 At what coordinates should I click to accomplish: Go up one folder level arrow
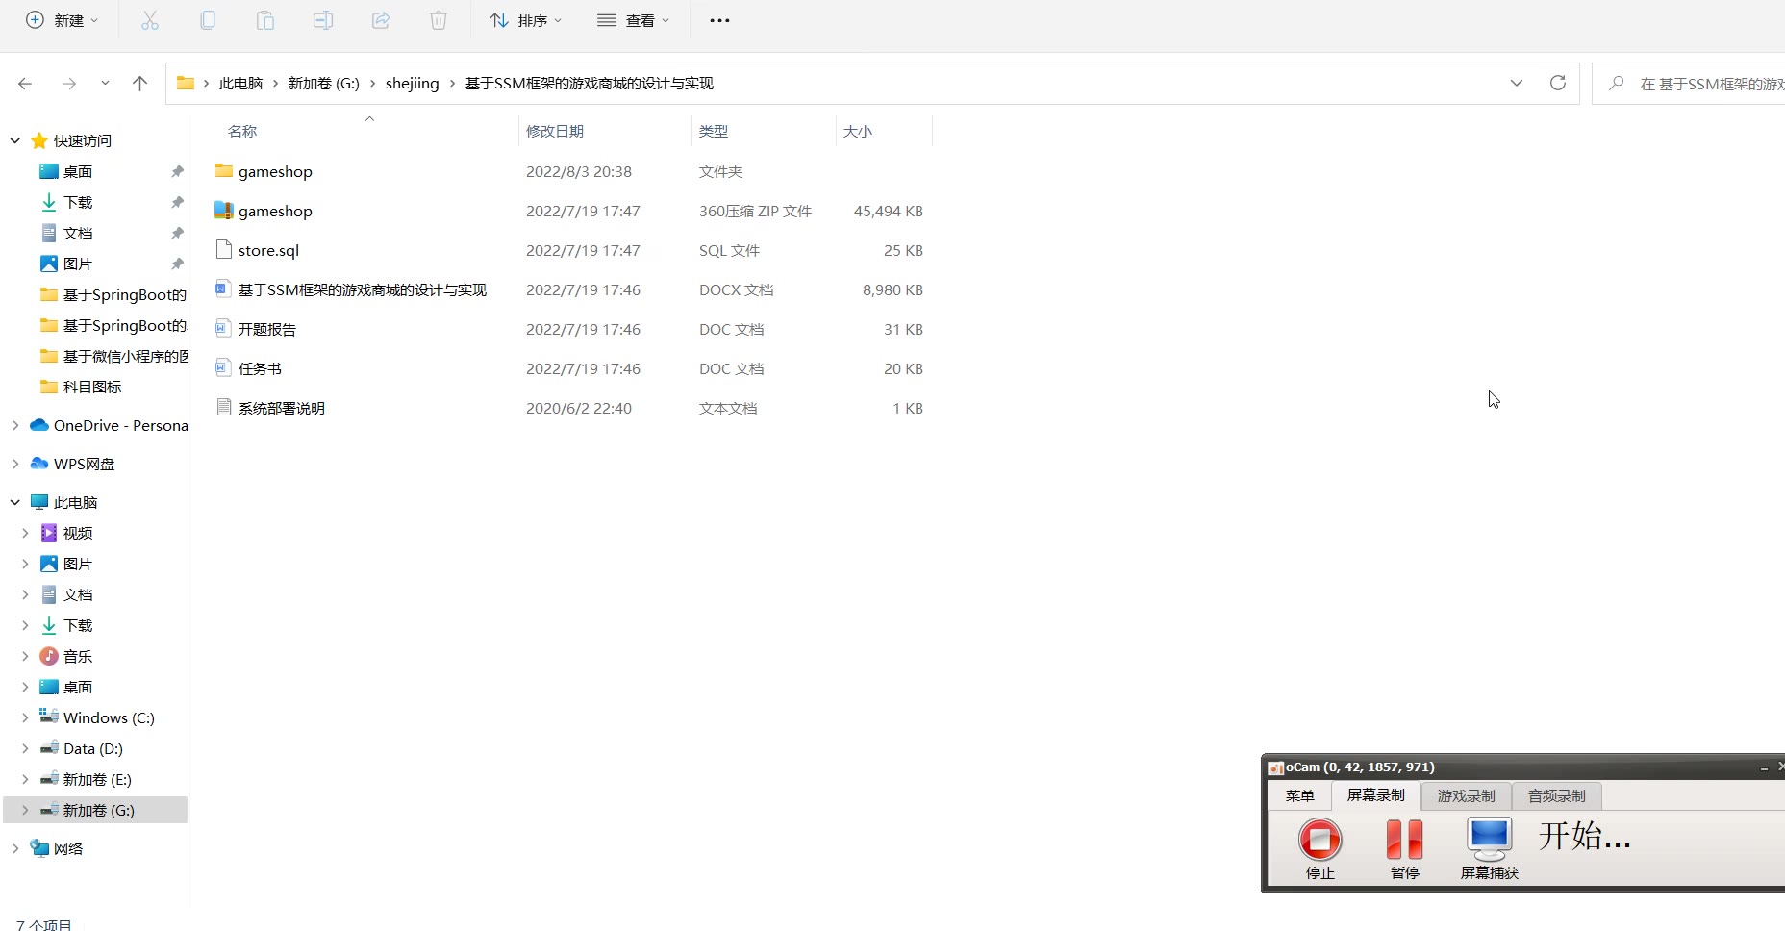point(140,84)
